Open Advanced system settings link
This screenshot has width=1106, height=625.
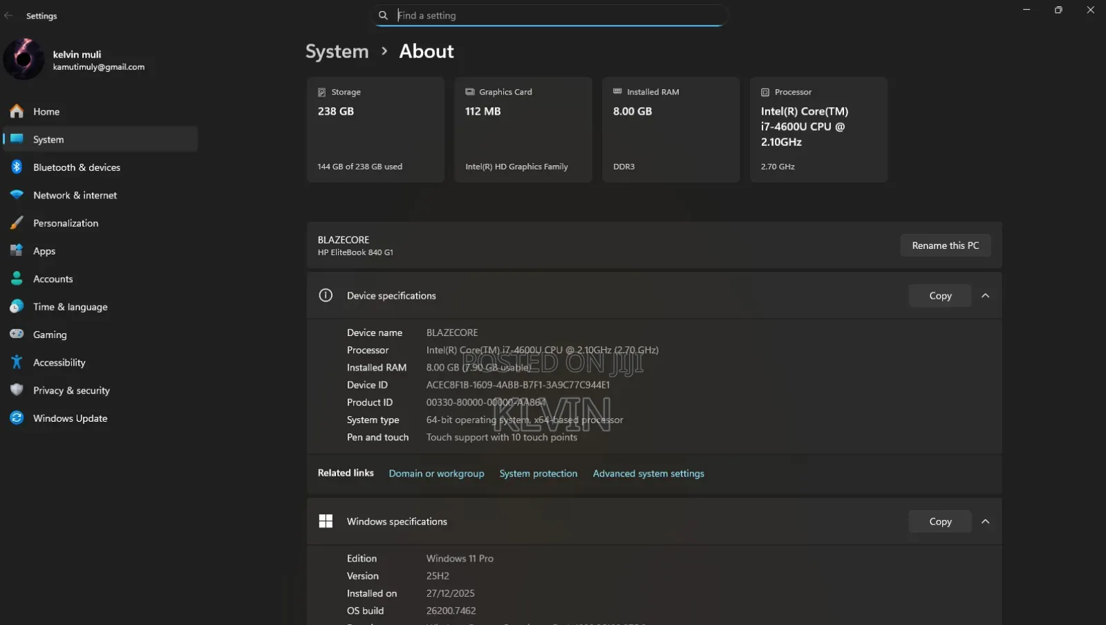[x=648, y=474]
